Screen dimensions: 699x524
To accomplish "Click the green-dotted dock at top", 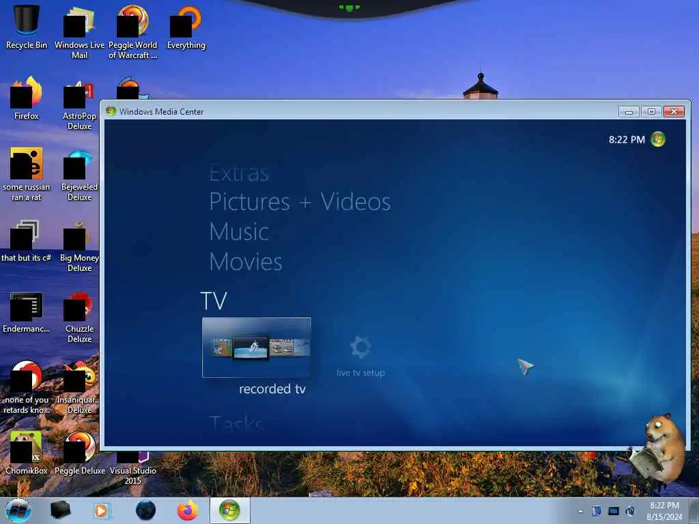I will click(x=349, y=8).
